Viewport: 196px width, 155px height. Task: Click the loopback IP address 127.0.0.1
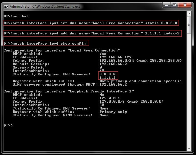tap(110, 98)
